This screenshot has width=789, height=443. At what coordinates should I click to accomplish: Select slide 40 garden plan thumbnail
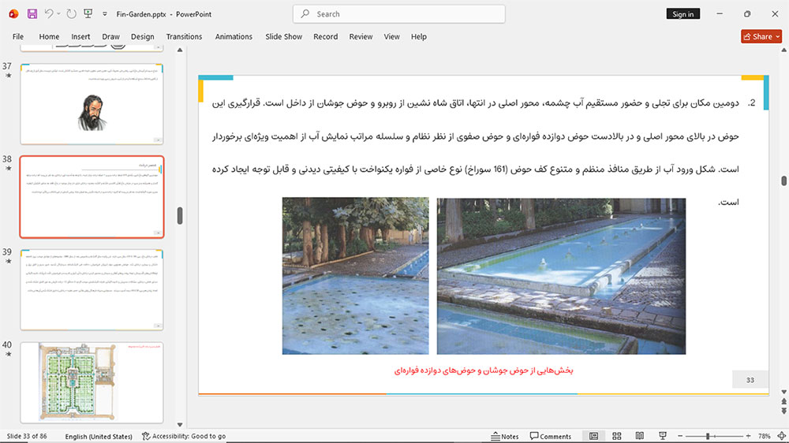point(92,382)
